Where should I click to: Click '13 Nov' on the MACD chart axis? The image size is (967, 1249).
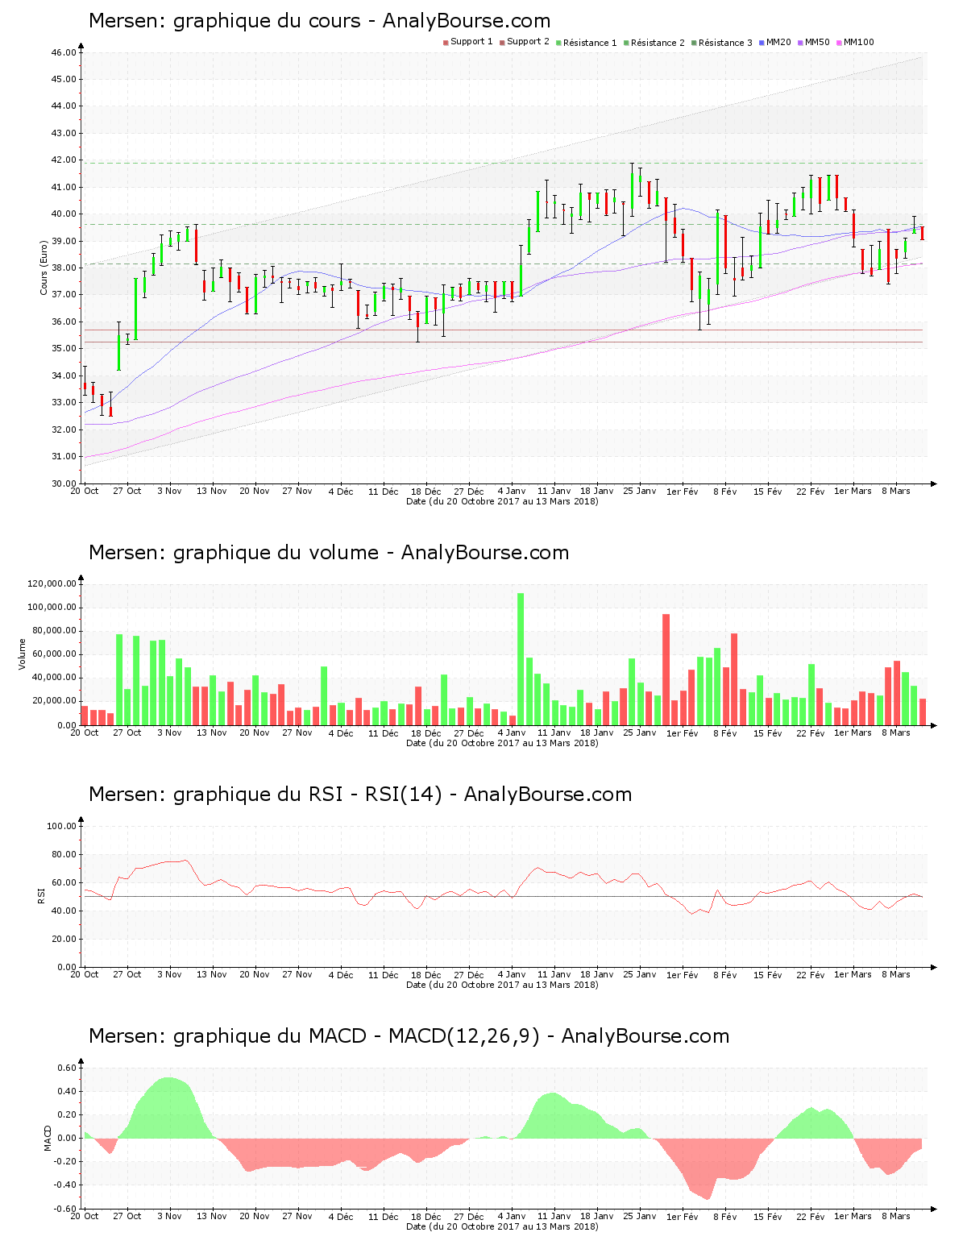(x=213, y=1216)
